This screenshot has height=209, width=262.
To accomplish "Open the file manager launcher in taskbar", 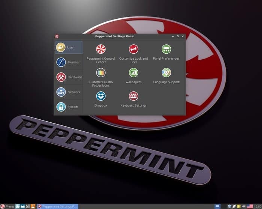I will point(23,206).
